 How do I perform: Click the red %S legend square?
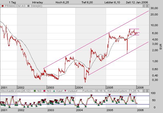pos(44,91)
